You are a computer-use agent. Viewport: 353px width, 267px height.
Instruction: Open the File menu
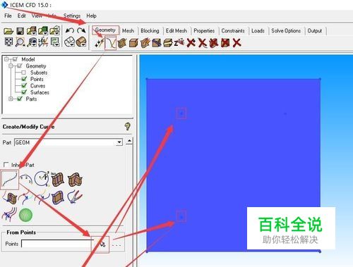pos(8,15)
